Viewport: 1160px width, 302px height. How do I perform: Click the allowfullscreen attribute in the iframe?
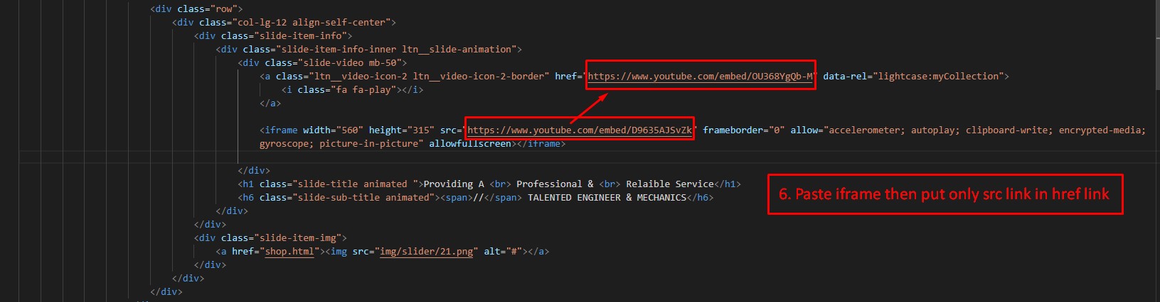tap(469, 144)
